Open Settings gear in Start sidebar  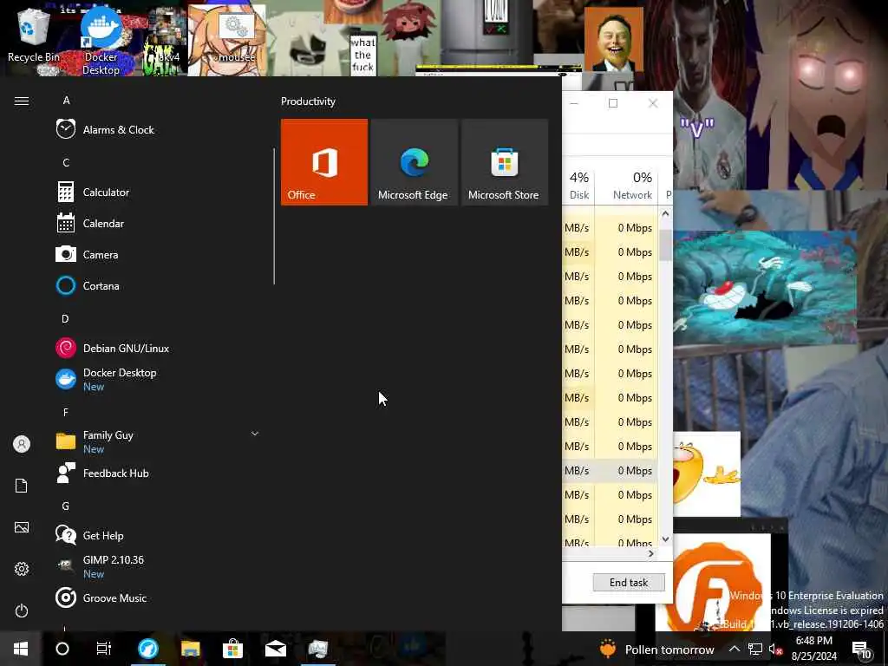[x=22, y=569]
